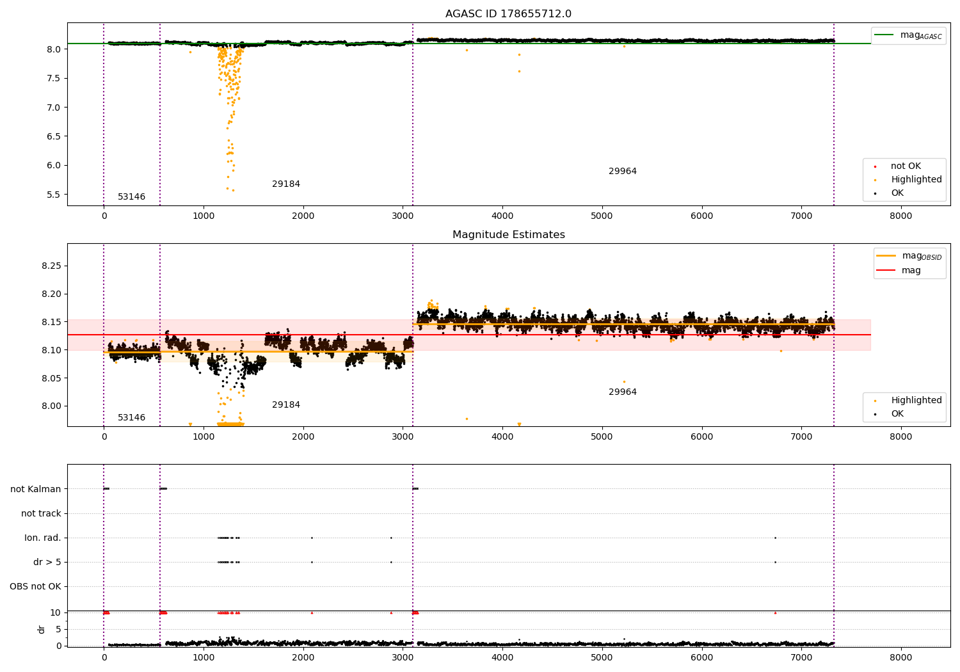Click obsid label 53146 in Magnitude Estimates plot
This screenshot has width=960, height=672.
131,418
